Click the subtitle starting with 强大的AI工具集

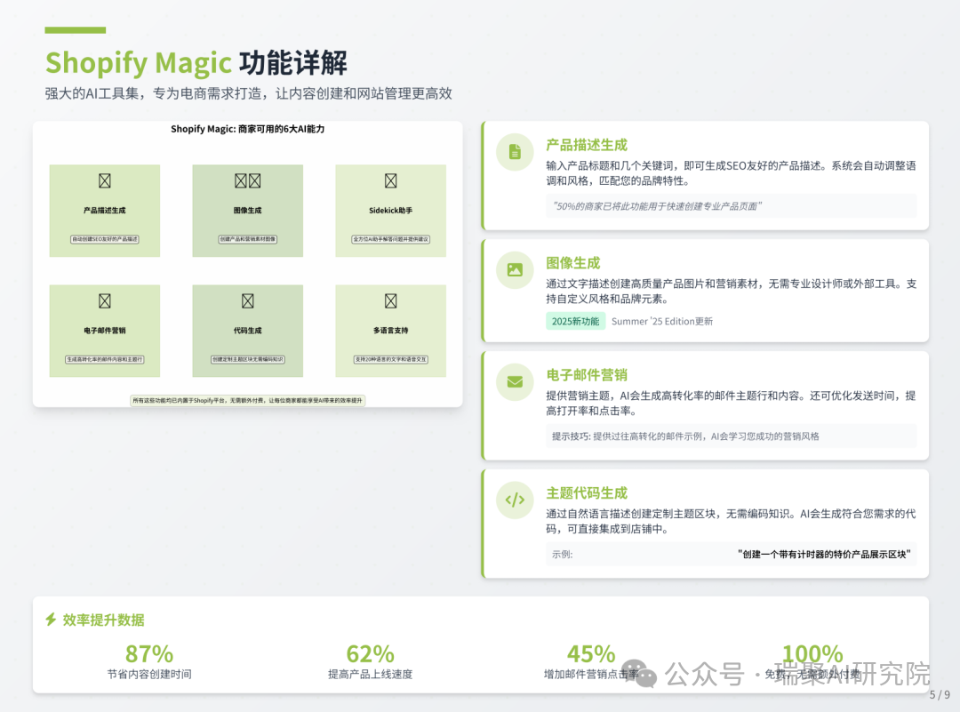[249, 93]
